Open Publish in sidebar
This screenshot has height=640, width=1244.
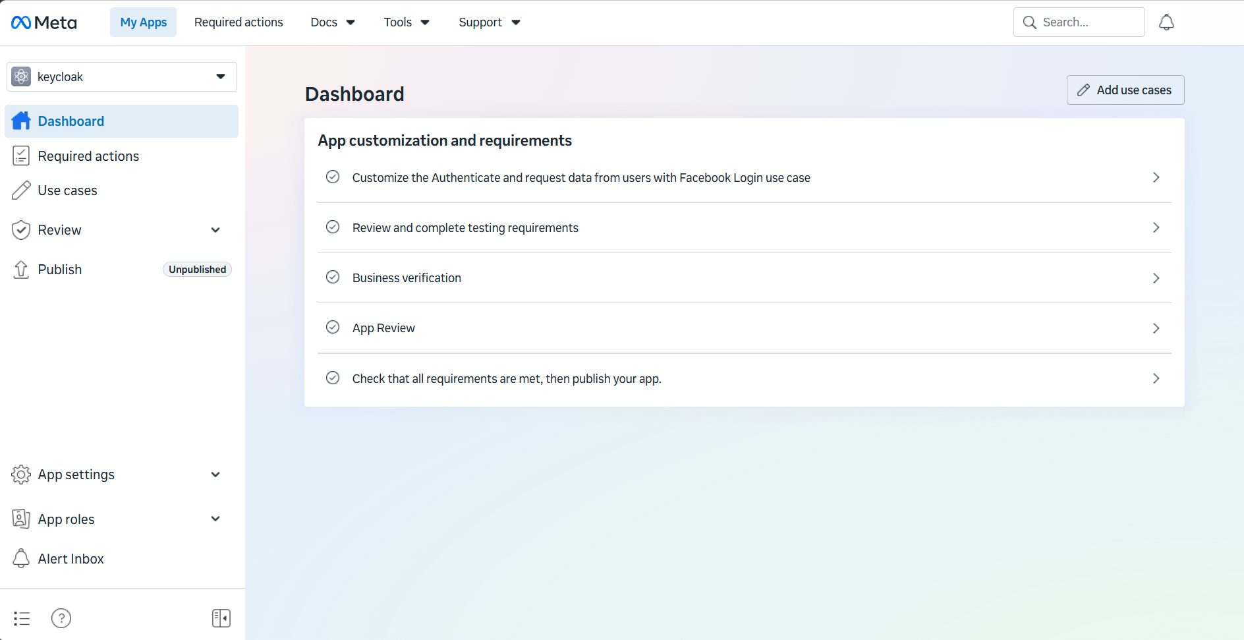click(122, 270)
